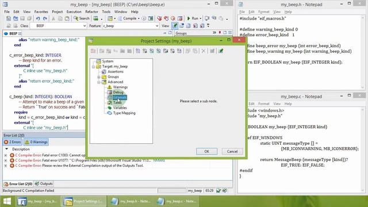Open the Class combo box showing BEEP
Viewport: 368px width, 207px height.
coord(59,26)
